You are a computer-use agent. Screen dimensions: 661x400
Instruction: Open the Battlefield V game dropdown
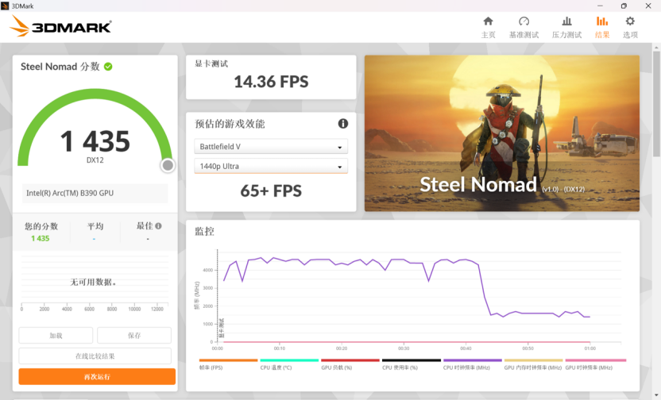[x=271, y=147]
